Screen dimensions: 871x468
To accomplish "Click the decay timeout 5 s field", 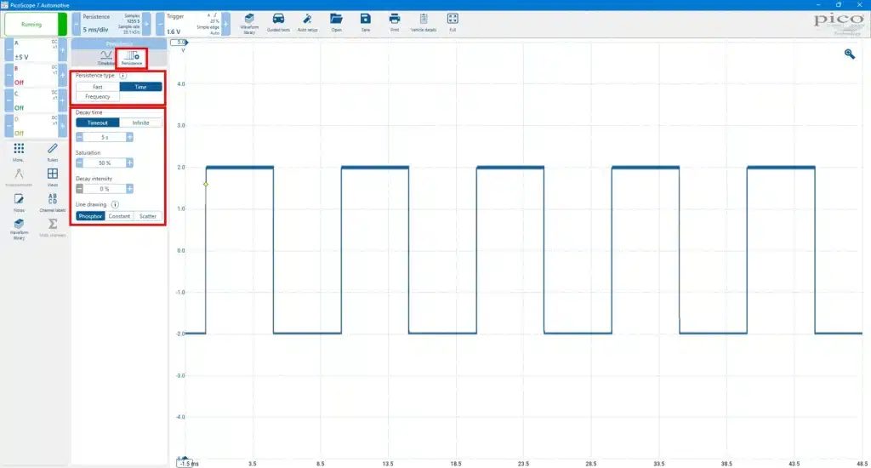I will click(x=105, y=137).
